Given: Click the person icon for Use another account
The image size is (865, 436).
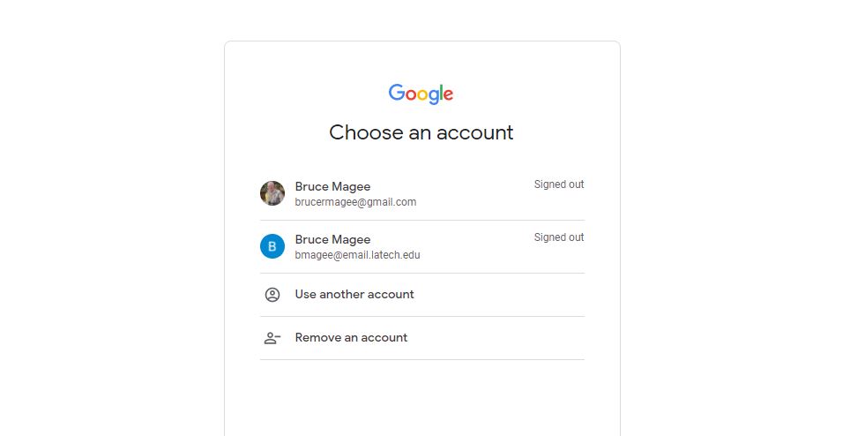Looking at the screenshot, I should (x=272, y=295).
